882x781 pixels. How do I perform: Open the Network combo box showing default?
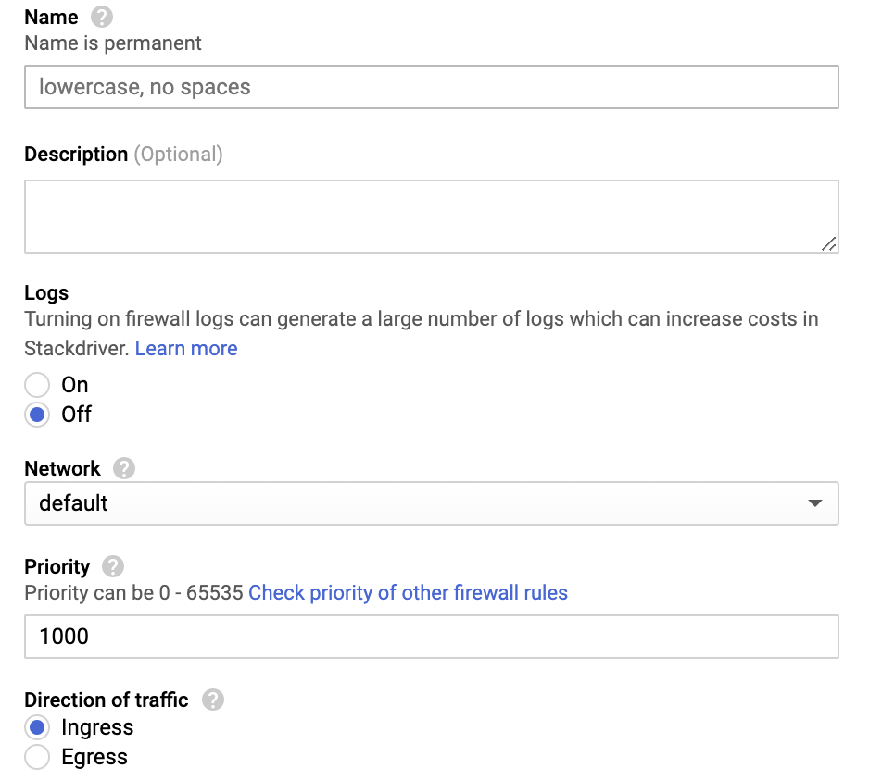[x=432, y=502]
